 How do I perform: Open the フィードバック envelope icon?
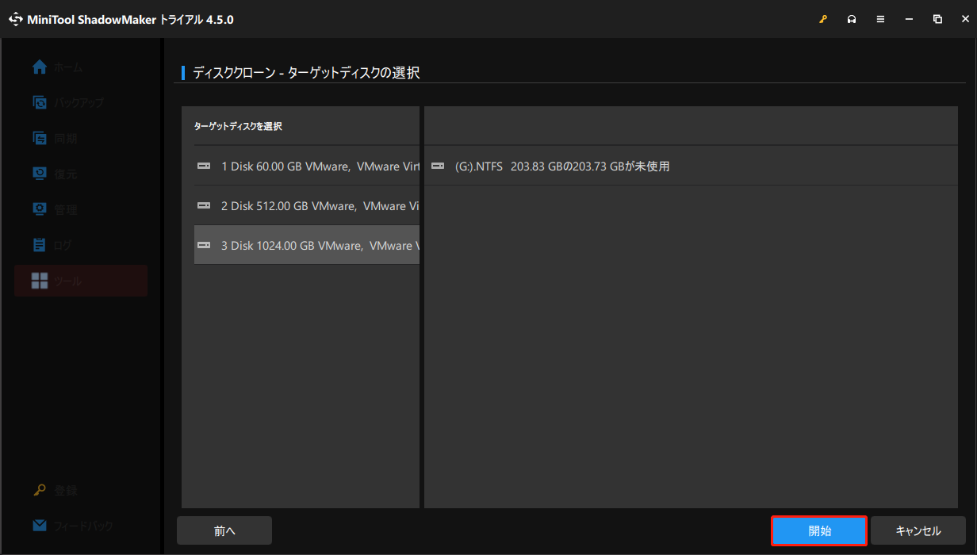click(x=40, y=526)
